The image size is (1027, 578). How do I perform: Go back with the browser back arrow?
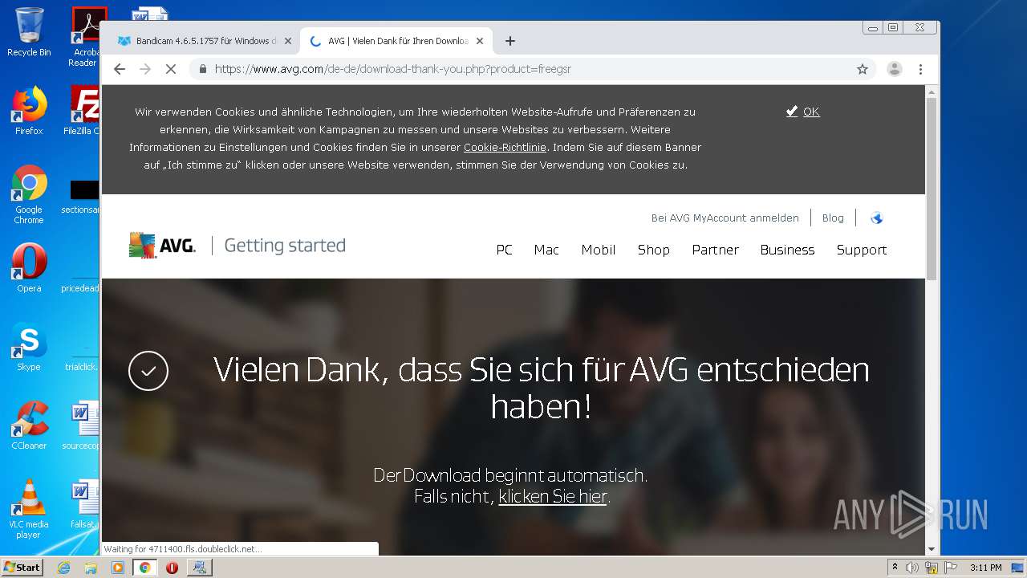pos(120,69)
